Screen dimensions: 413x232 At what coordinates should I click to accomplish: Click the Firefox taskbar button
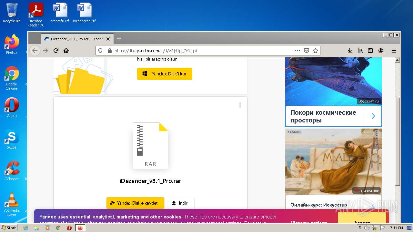[x=80, y=228]
